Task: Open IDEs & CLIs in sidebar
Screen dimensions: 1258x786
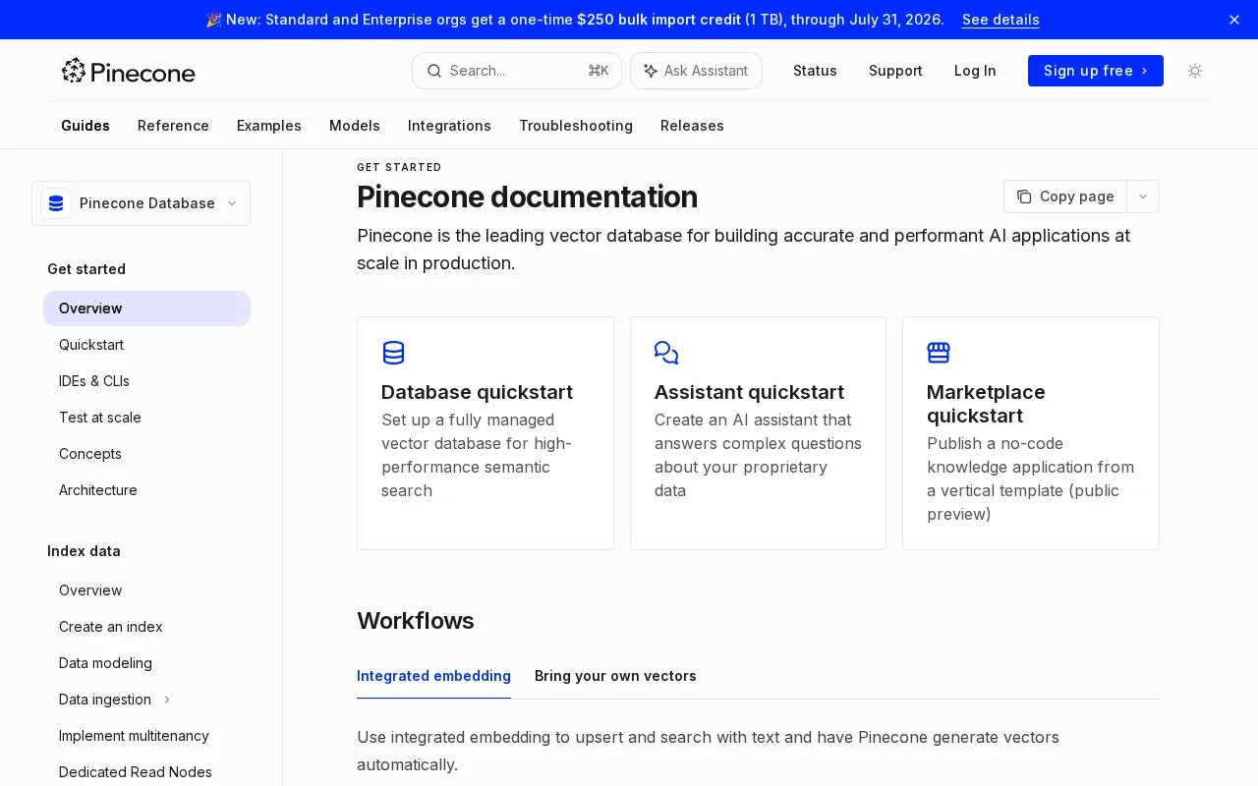Action: pos(146,381)
